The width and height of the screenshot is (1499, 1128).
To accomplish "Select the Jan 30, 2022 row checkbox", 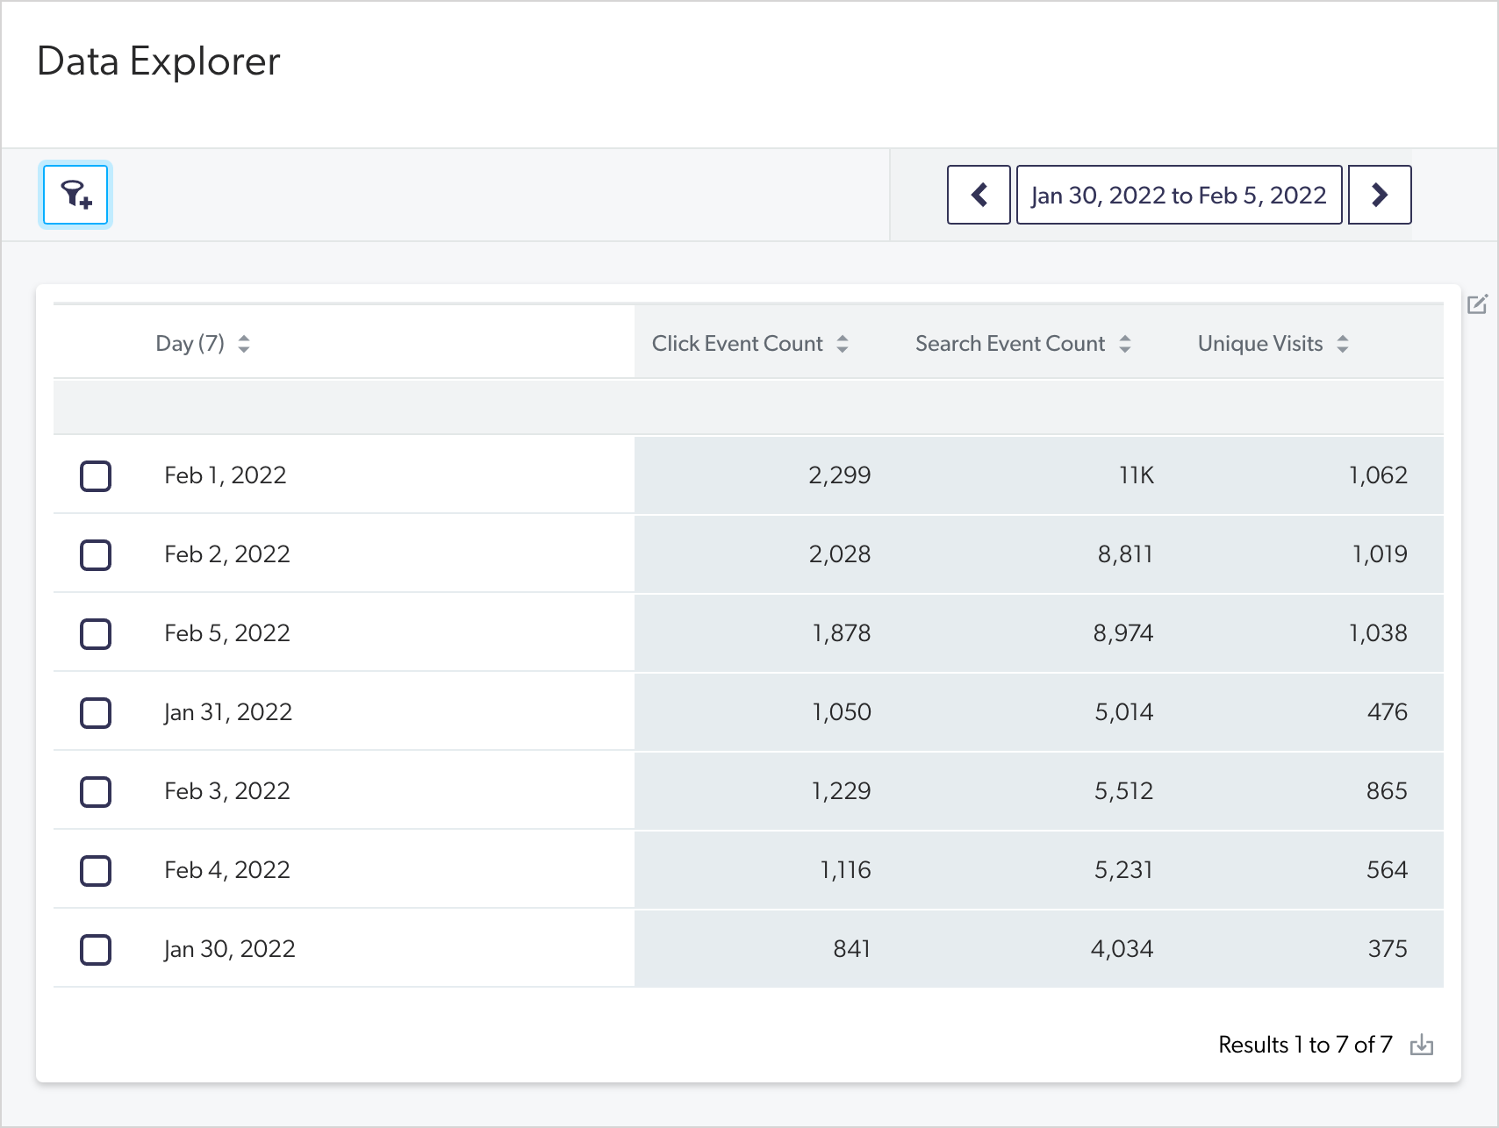I will tap(96, 949).
